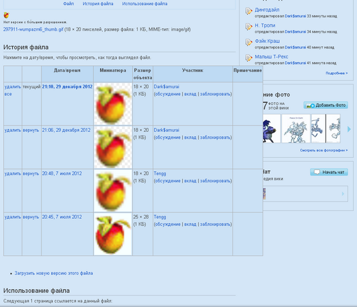Click edit icon beside Фэйк Краш entry
The image size is (357, 307).
tap(248, 42)
